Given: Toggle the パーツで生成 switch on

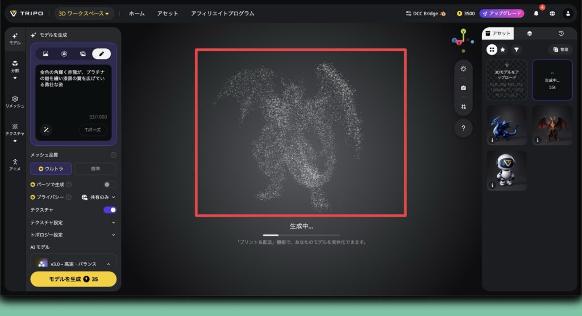Looking at the screenshot, I should (110, 184).
